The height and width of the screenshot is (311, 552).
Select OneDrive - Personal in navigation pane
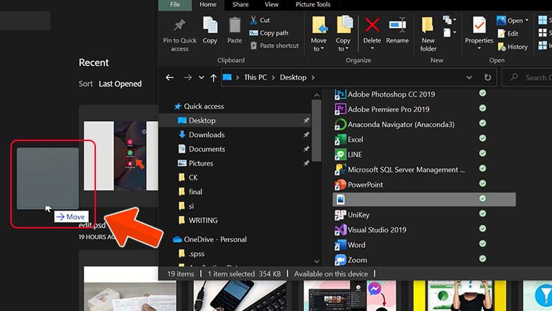[x=215, y=239]
